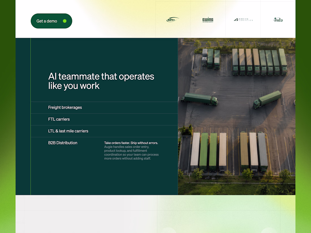Click the aerial truck yard photo
Viewport: 311px width, 233px height.
[237, 116]
